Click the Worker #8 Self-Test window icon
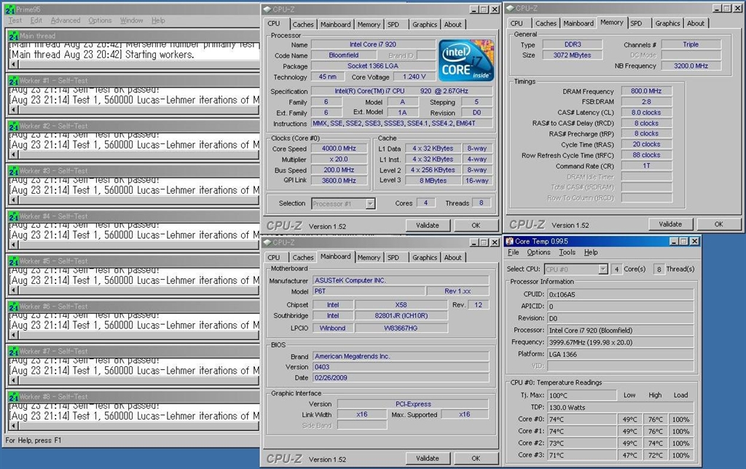This screenshot has width=746, height=469. (x=13, y=397)
